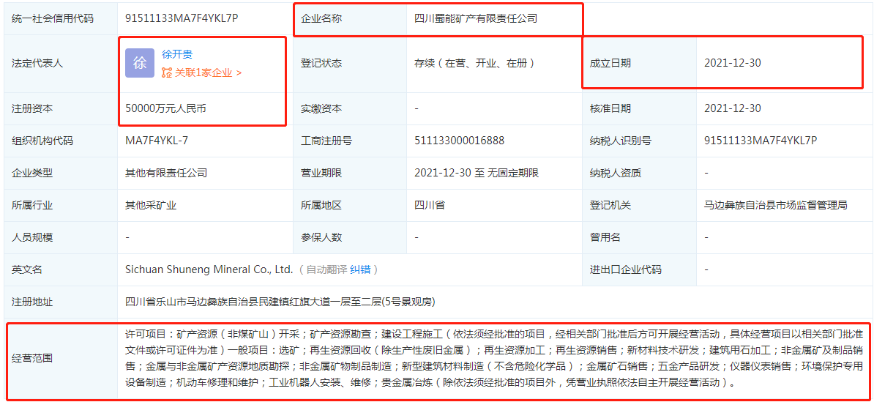Image resolution: width=874 pixels, height=402 pixels.
Task: Click the 登记状态 field label
Action: [321, 63]
